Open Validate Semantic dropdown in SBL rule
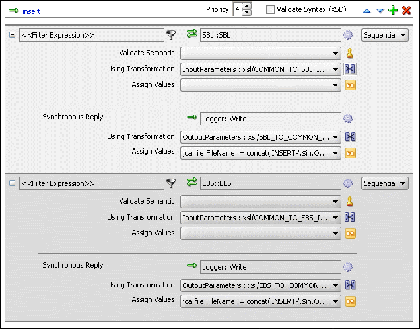The image size is (420, 329). point(261,53)
